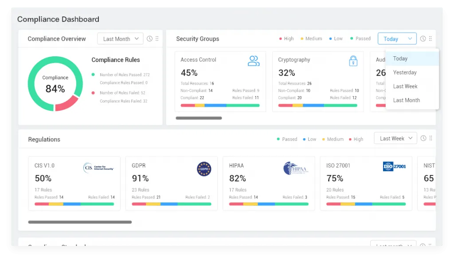Click the ISO 27001 severity color bar

click(366, 204)
